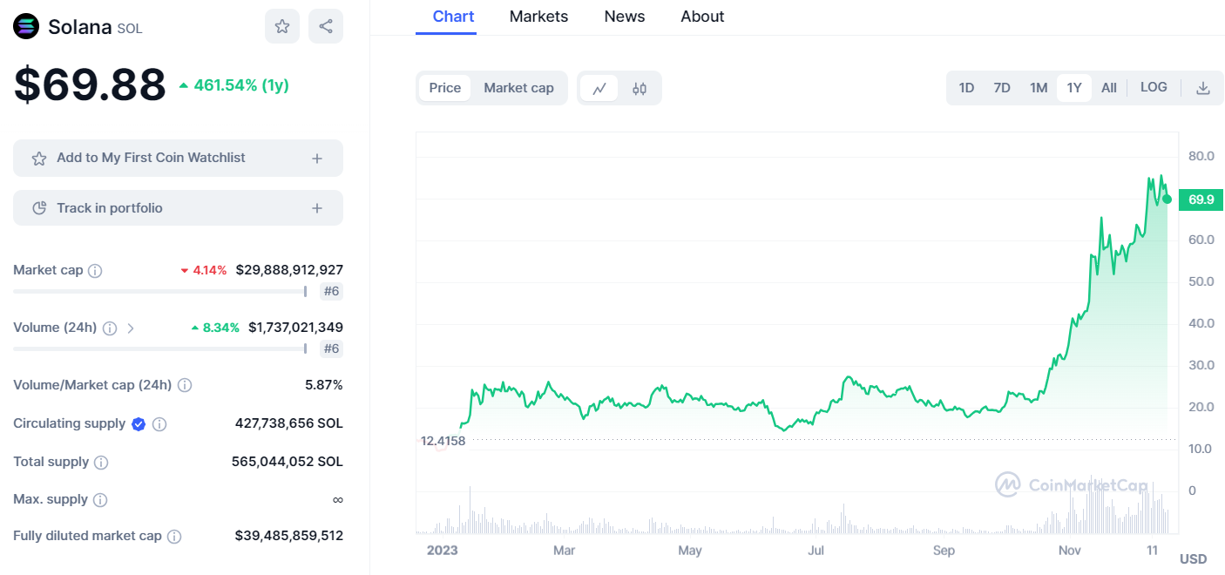Click the 4.14% market cap change
This screenshot has width=1225, height=575.
204,270
